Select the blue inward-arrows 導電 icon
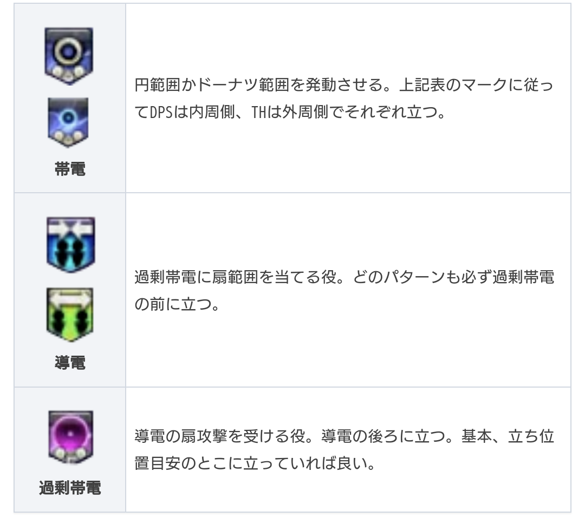Viewport: 585px width, 517px height. point(71,245)
